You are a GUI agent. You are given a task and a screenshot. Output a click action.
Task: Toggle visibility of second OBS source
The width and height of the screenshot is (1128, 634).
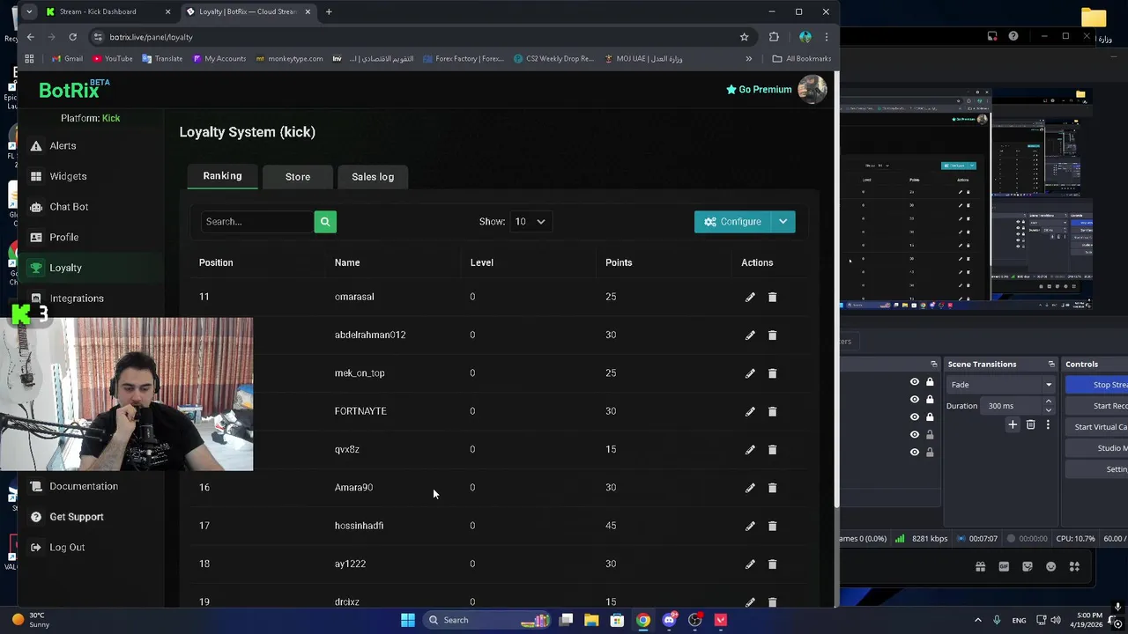tap(914, 400)
